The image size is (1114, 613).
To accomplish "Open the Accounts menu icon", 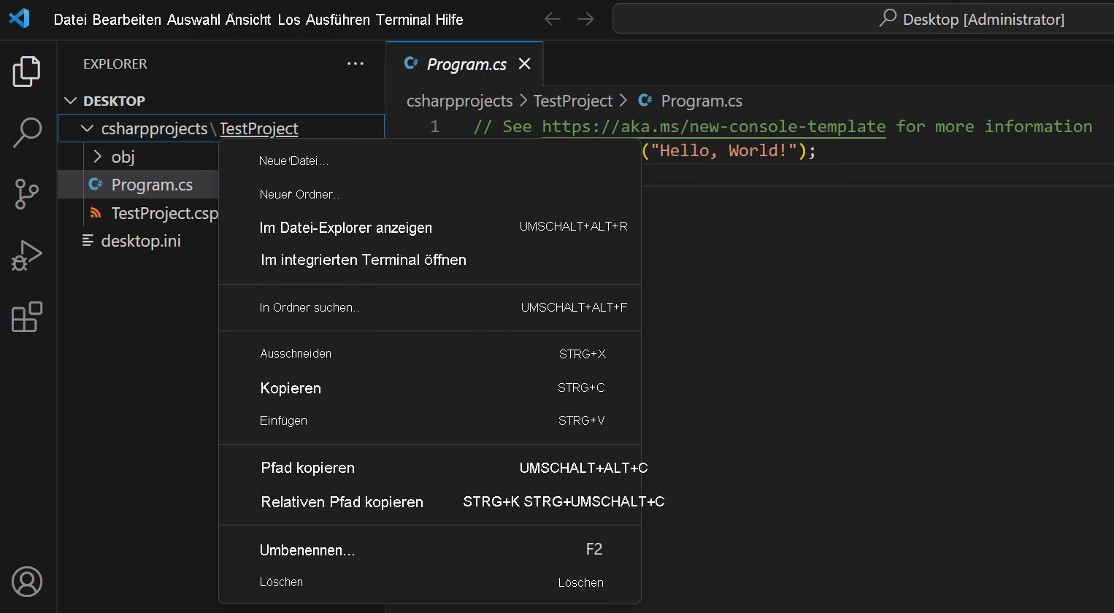I will (27, 582).
